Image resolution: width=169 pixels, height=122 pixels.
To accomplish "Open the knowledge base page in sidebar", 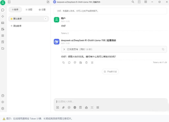I will pos(3,42).
